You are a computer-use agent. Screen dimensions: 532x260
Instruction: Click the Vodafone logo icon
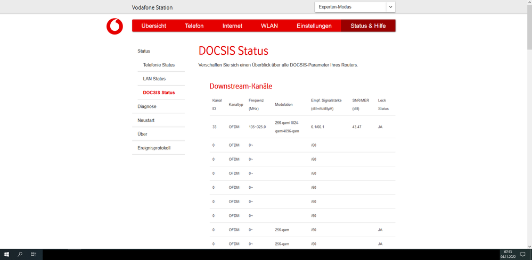click(x=114, y=26)
